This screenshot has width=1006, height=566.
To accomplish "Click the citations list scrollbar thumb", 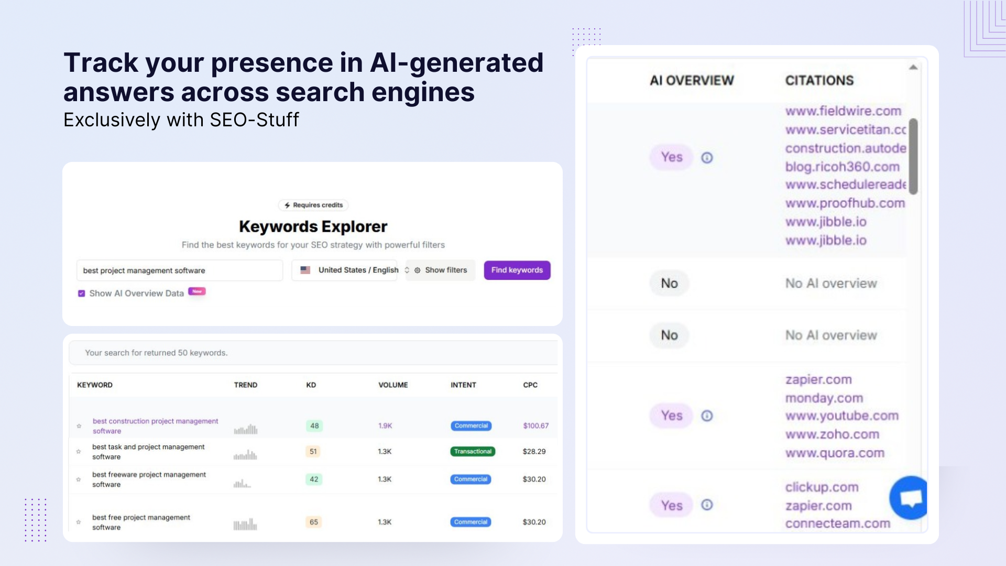I will [913, 155].
